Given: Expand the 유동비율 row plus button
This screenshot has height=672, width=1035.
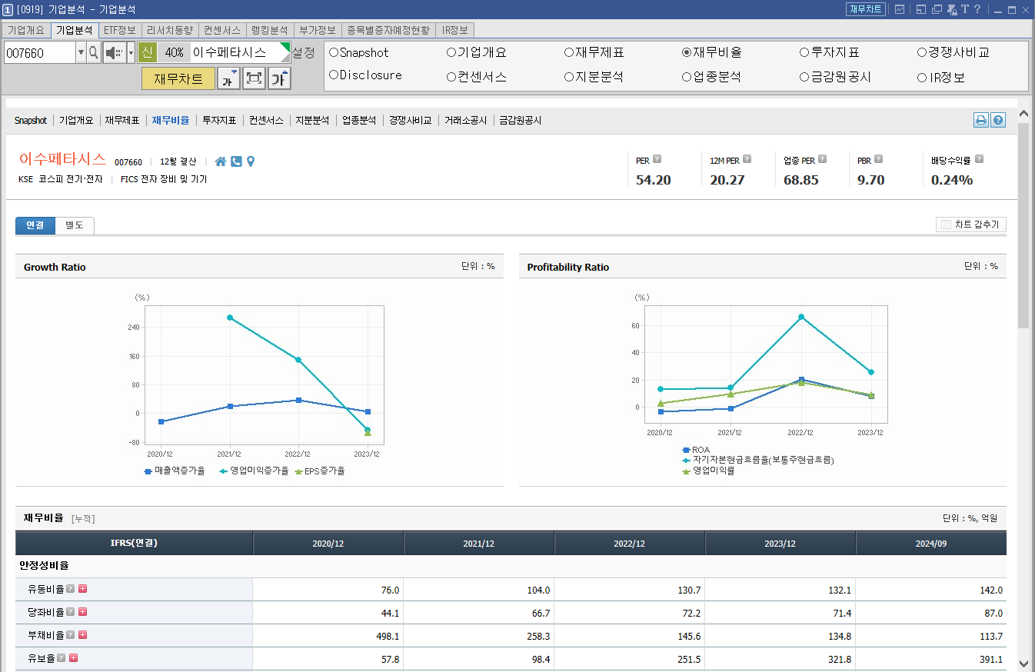Looking at the screenshot, I should (83, 589).
